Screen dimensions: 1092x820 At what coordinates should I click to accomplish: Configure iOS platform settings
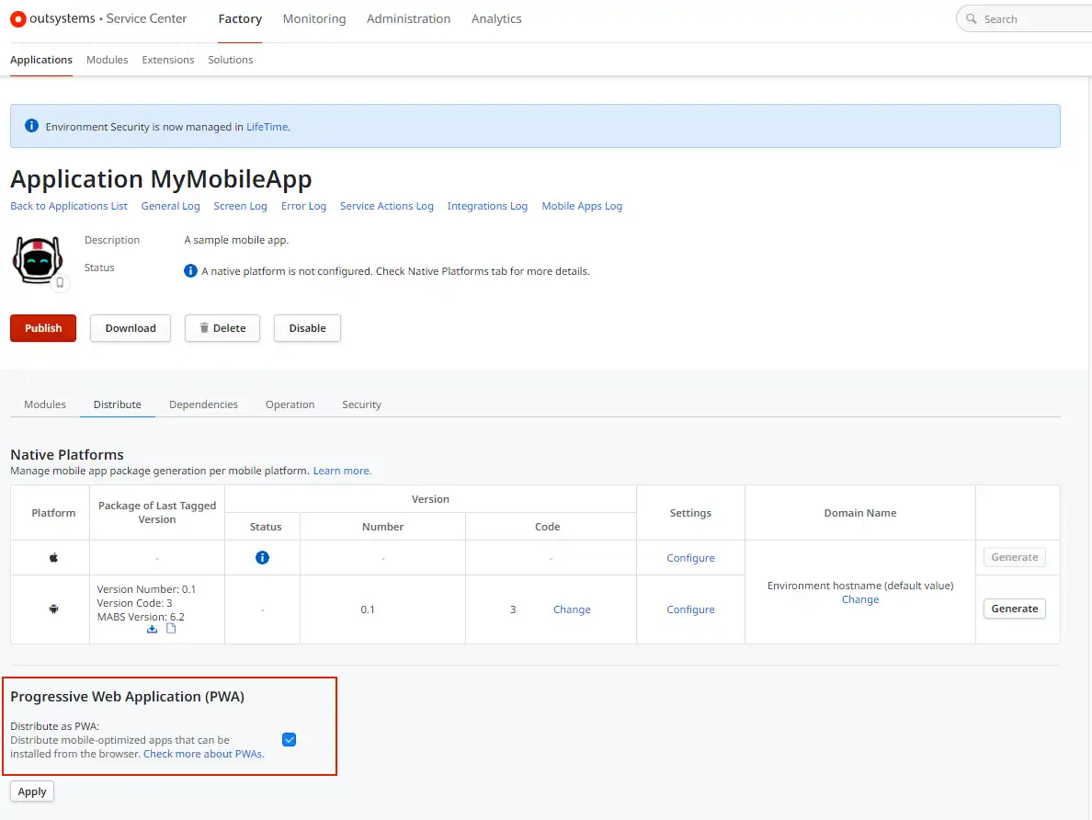click(x=690, y=558)
